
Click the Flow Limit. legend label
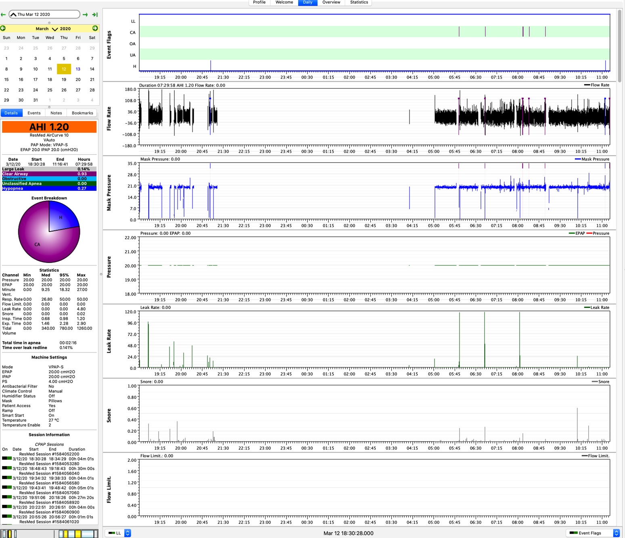pos(595,456)
